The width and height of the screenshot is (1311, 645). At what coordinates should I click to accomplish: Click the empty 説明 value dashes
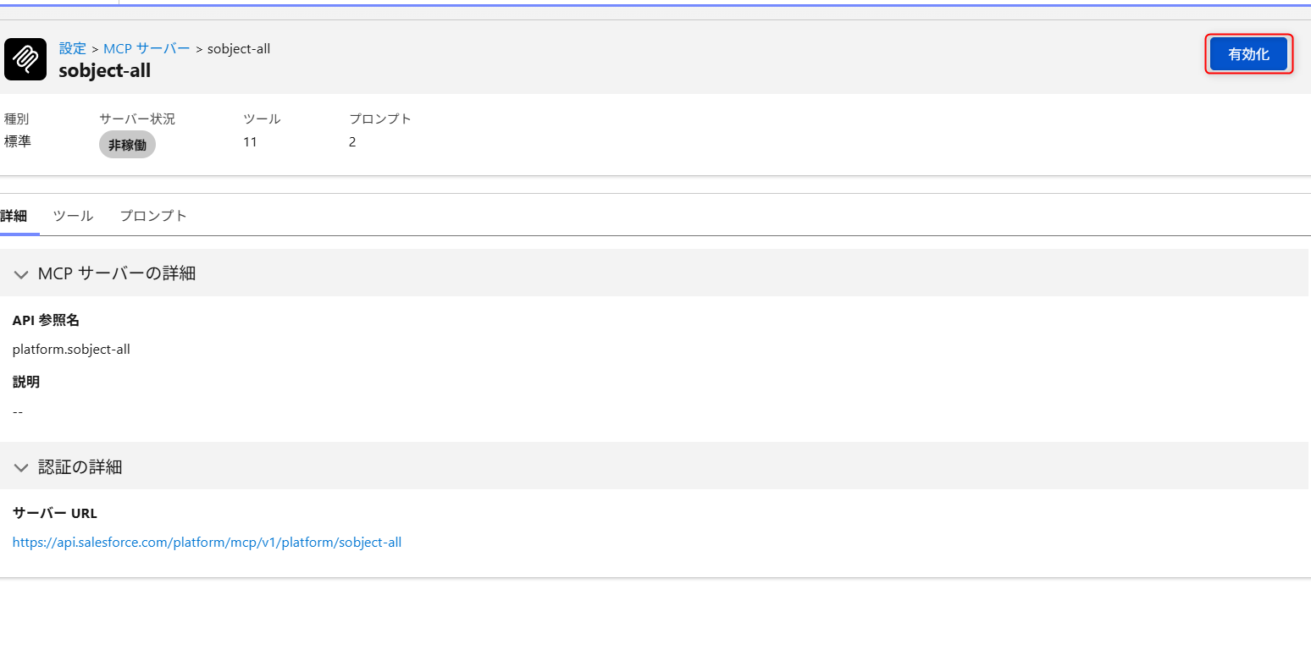(x=18, y=411)
